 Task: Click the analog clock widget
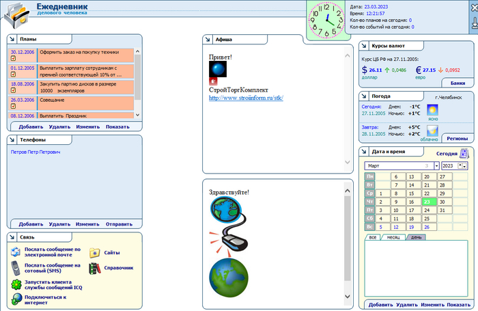click(324, 19)
